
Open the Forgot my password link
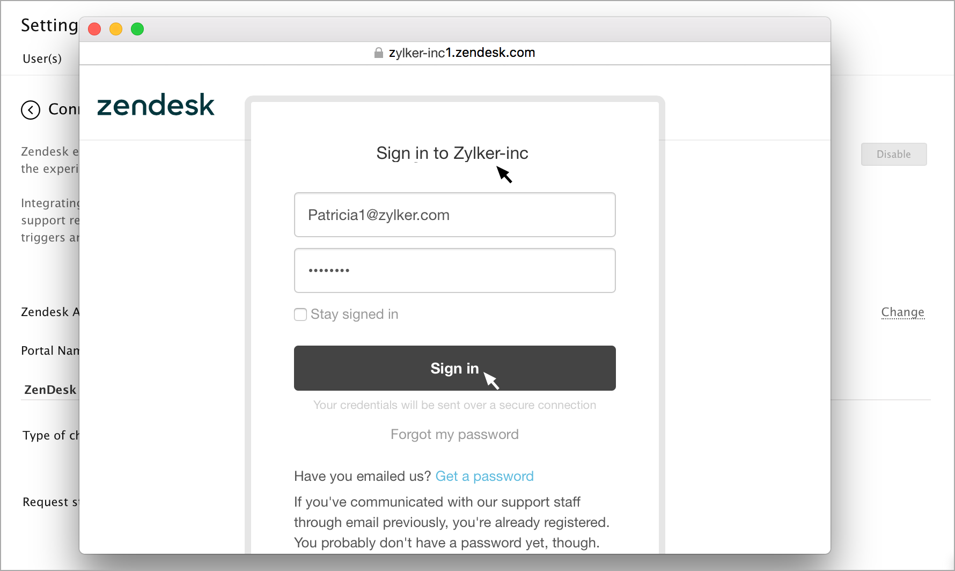[454, 434]
